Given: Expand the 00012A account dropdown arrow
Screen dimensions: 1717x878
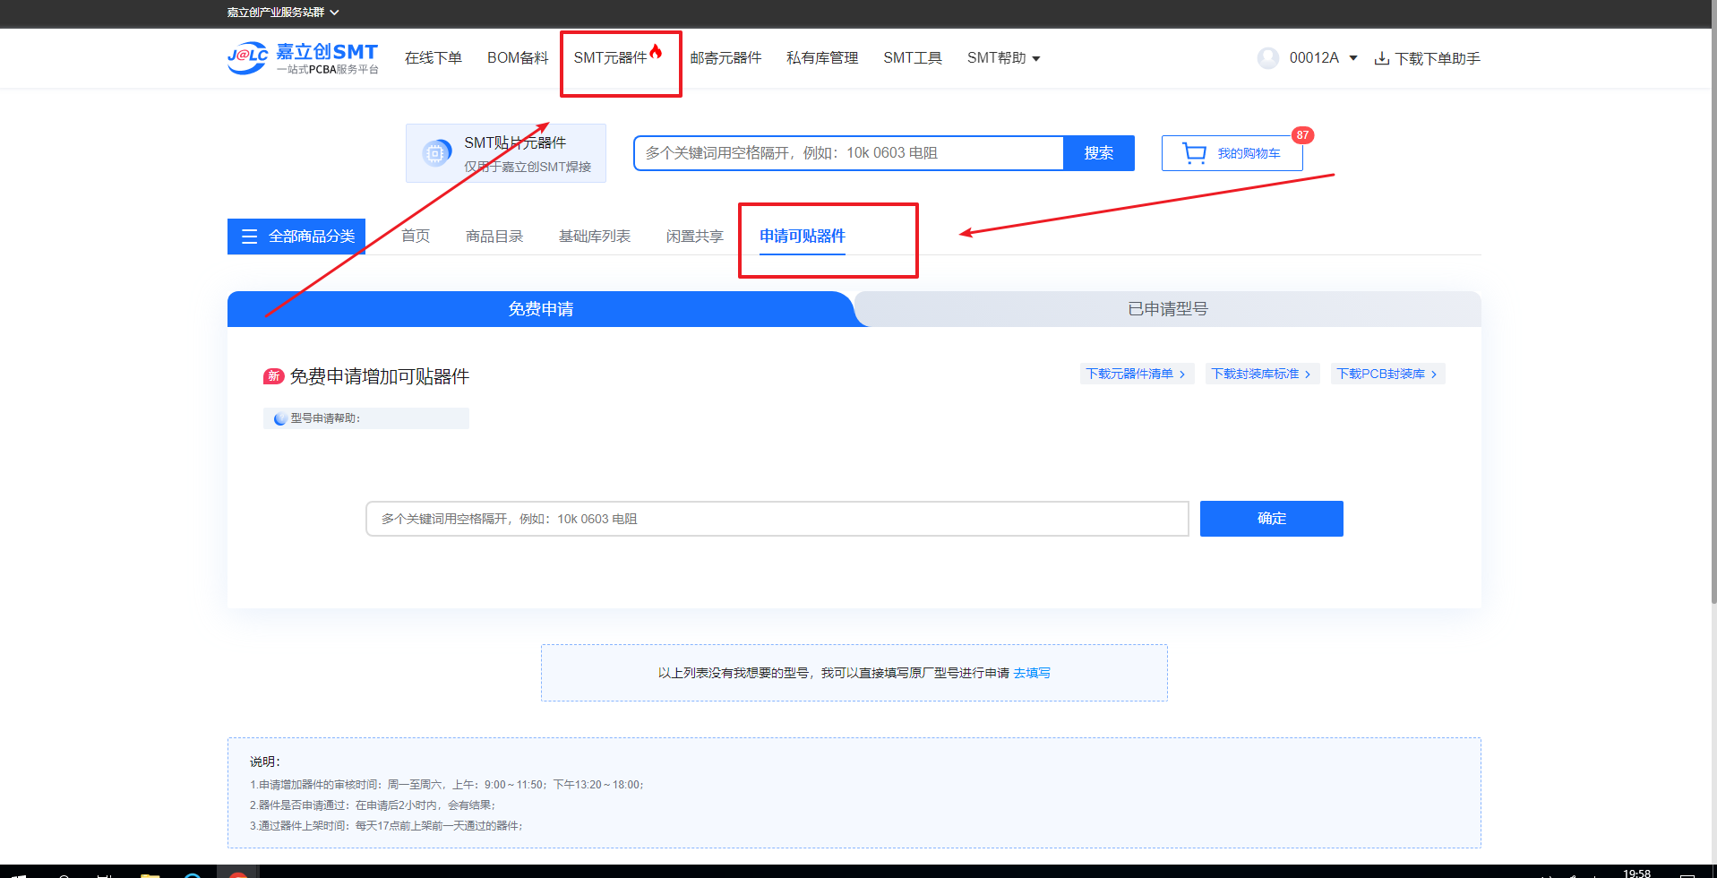Looking at the screenshot, I should tap(1352, 58).
